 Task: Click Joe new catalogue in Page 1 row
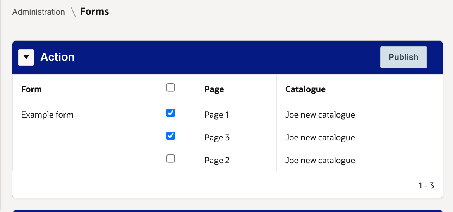coord(320,115)
